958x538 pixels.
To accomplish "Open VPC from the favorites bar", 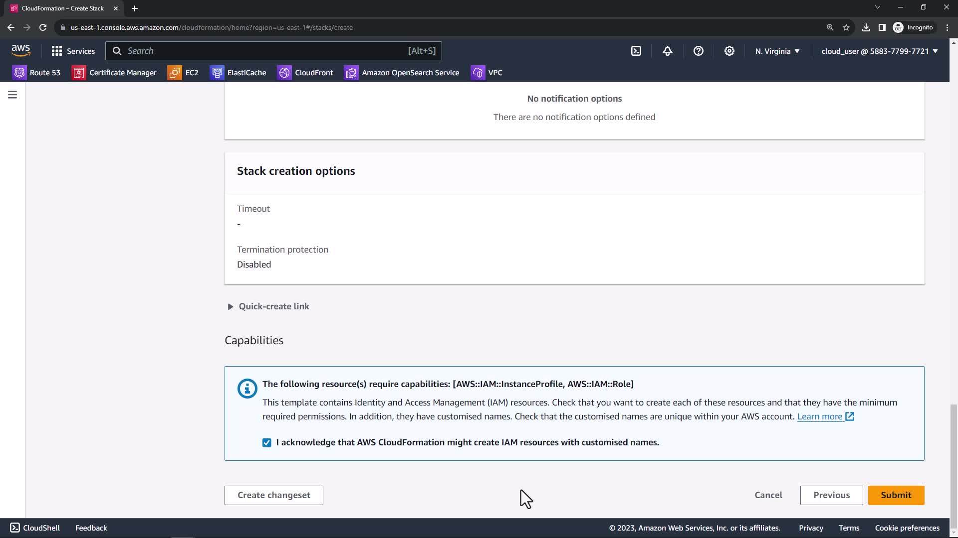I will 486,73.
